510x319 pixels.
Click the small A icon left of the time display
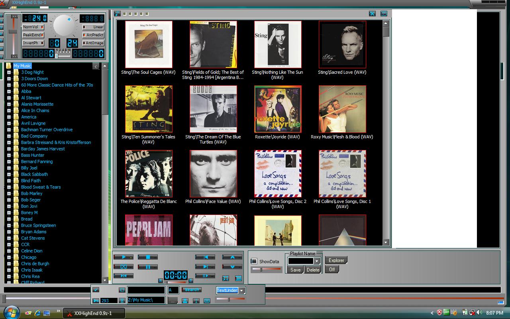(x=161, y=281)
